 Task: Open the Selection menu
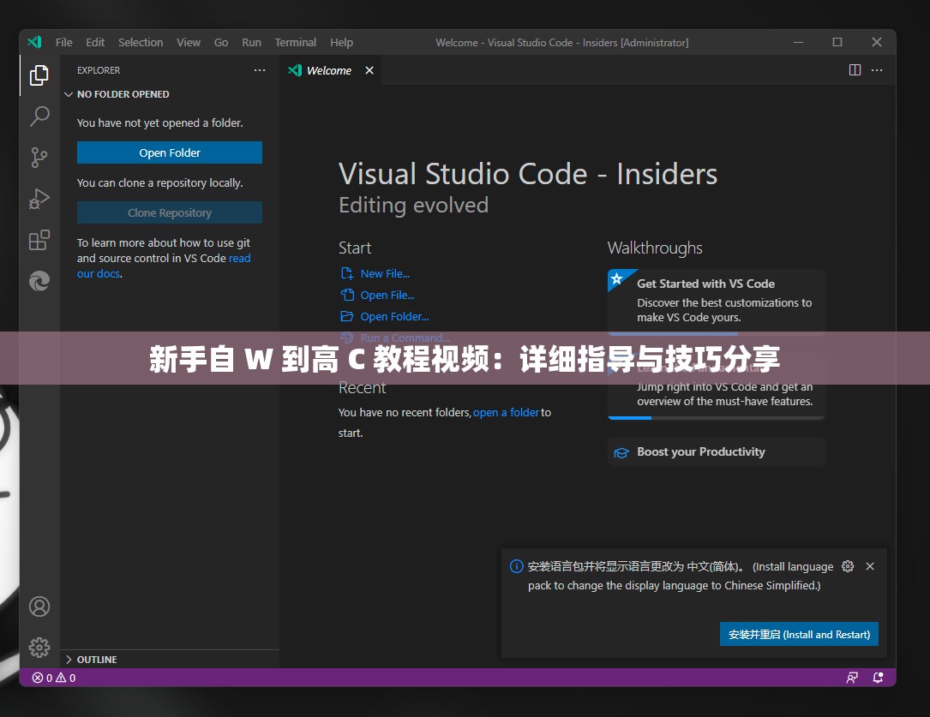(141, 42)
